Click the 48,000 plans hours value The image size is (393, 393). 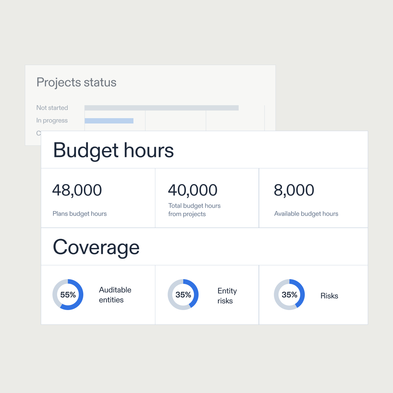click(77, 190)
